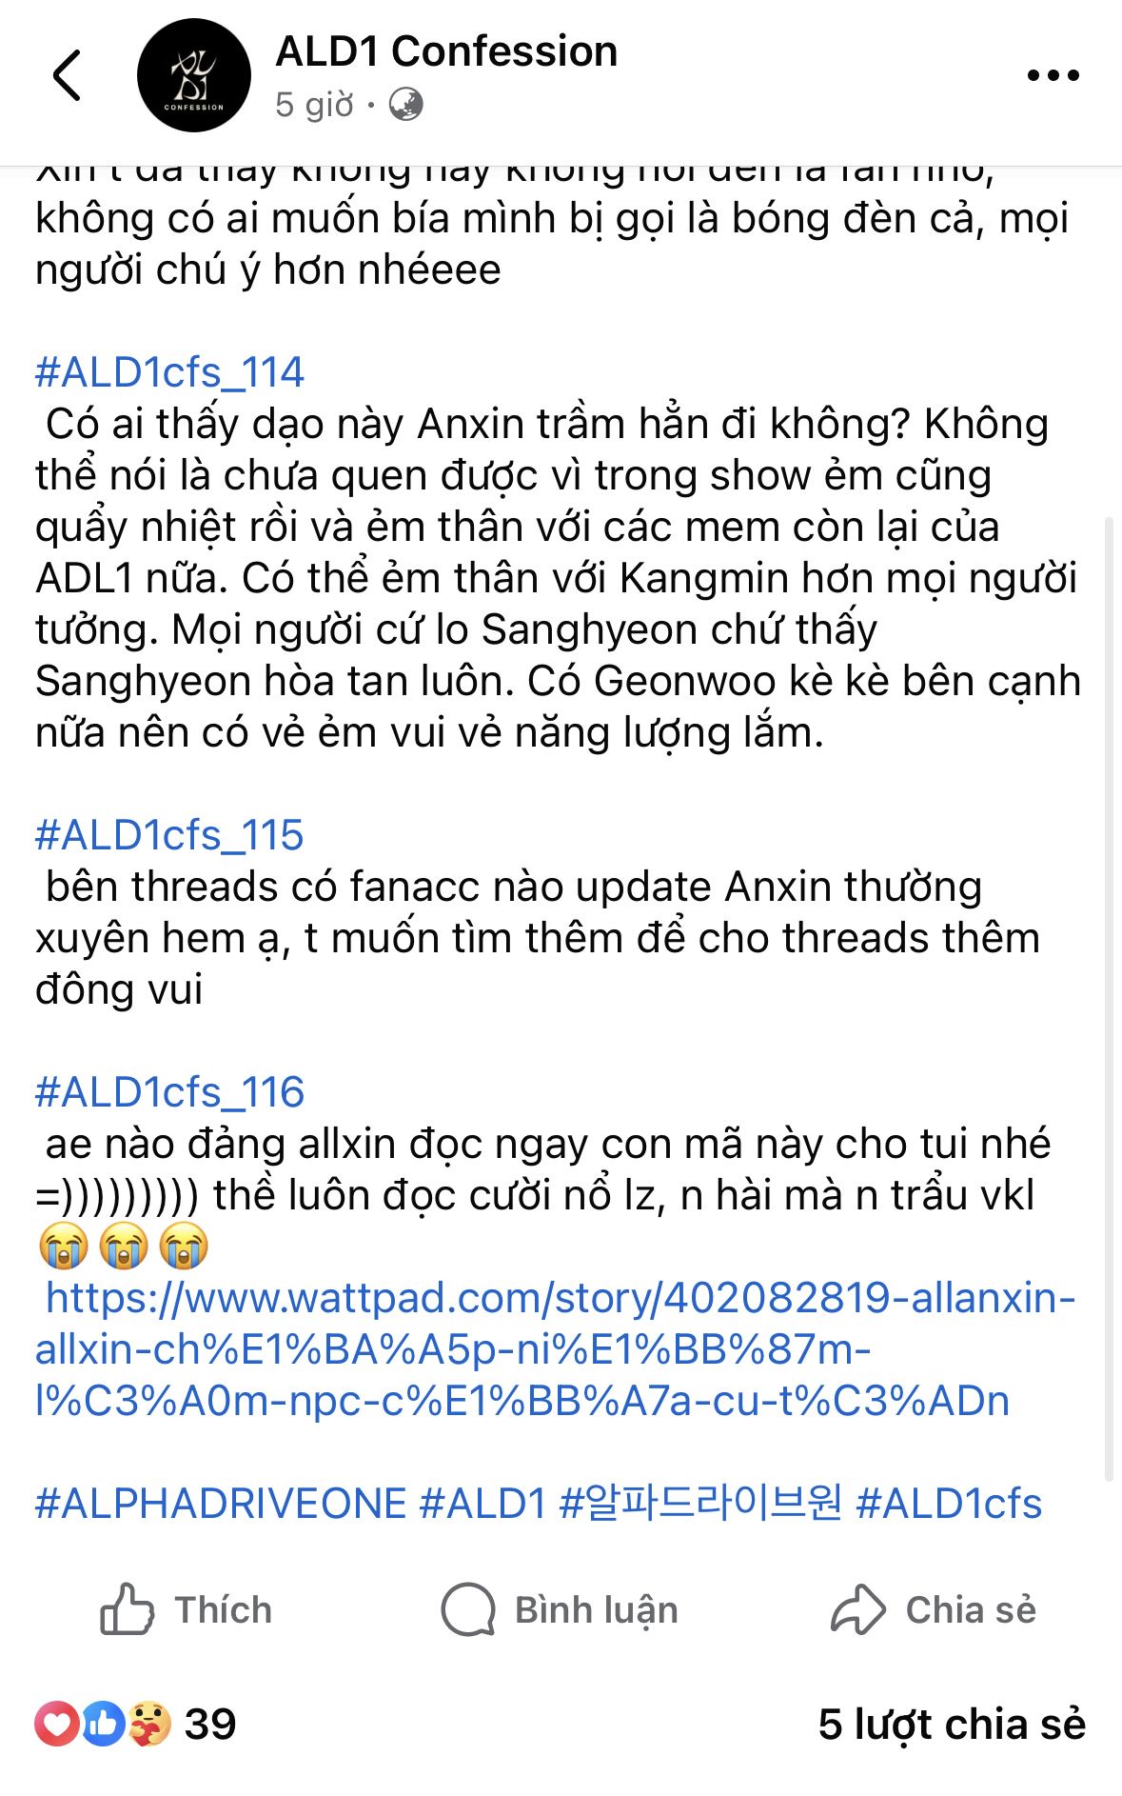Open hashtag #ALD1cfs_115

(x=169, y=835)
